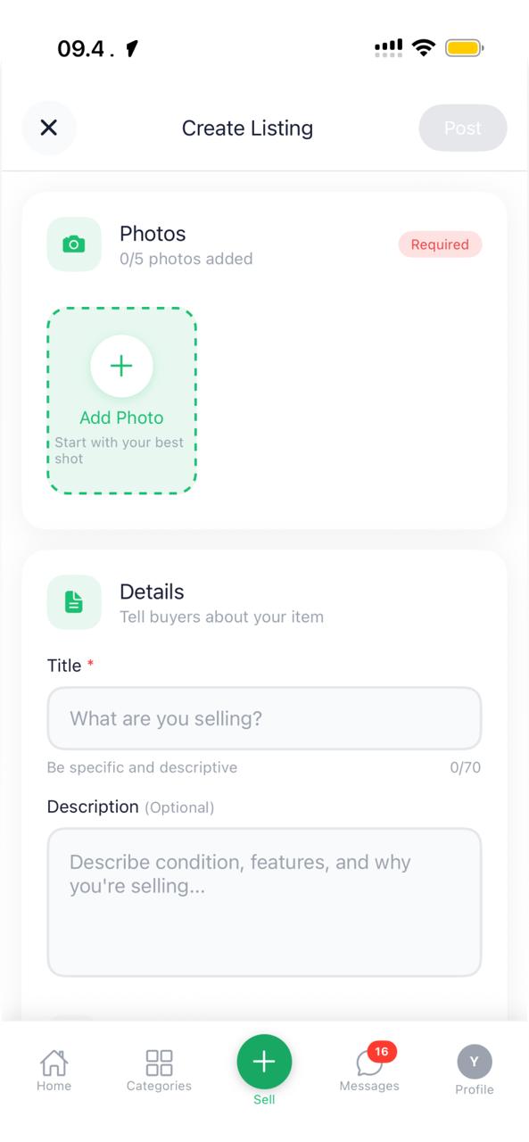This screenshot has width=529, height=1142.
Task: Click the Required badge next to Photos
Action: [x=440, y=244]
